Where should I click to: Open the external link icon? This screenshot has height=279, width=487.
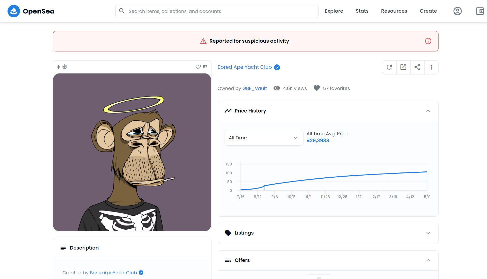pyautogui.click(x=403, y=67)
